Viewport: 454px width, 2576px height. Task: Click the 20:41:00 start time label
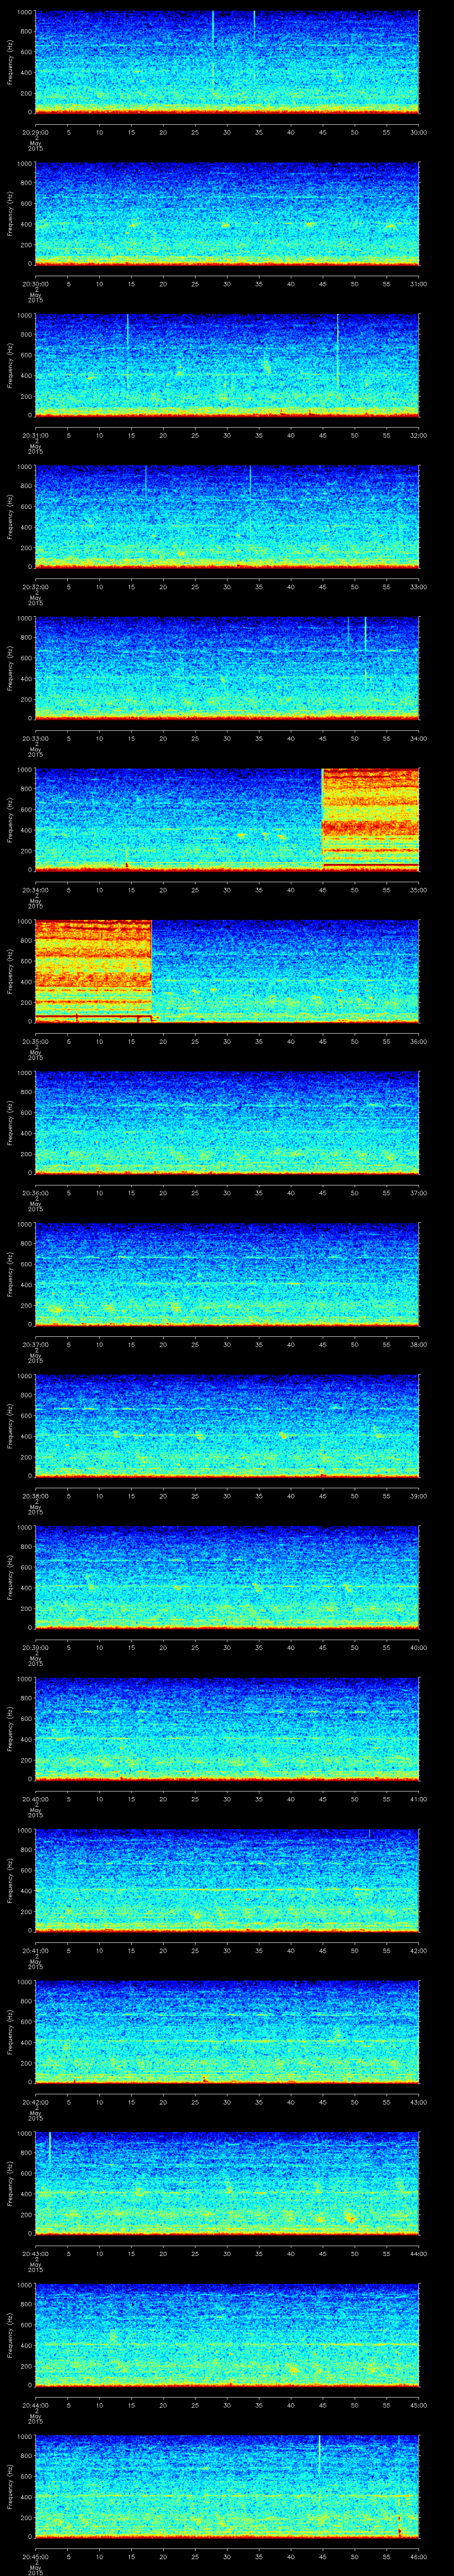tap(35, 1951)
